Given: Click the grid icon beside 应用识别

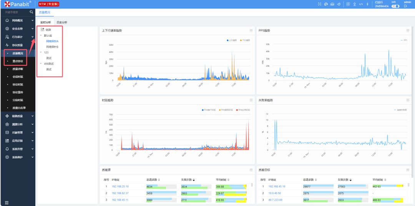Looking at the screenshot, I should click(7, 141).
